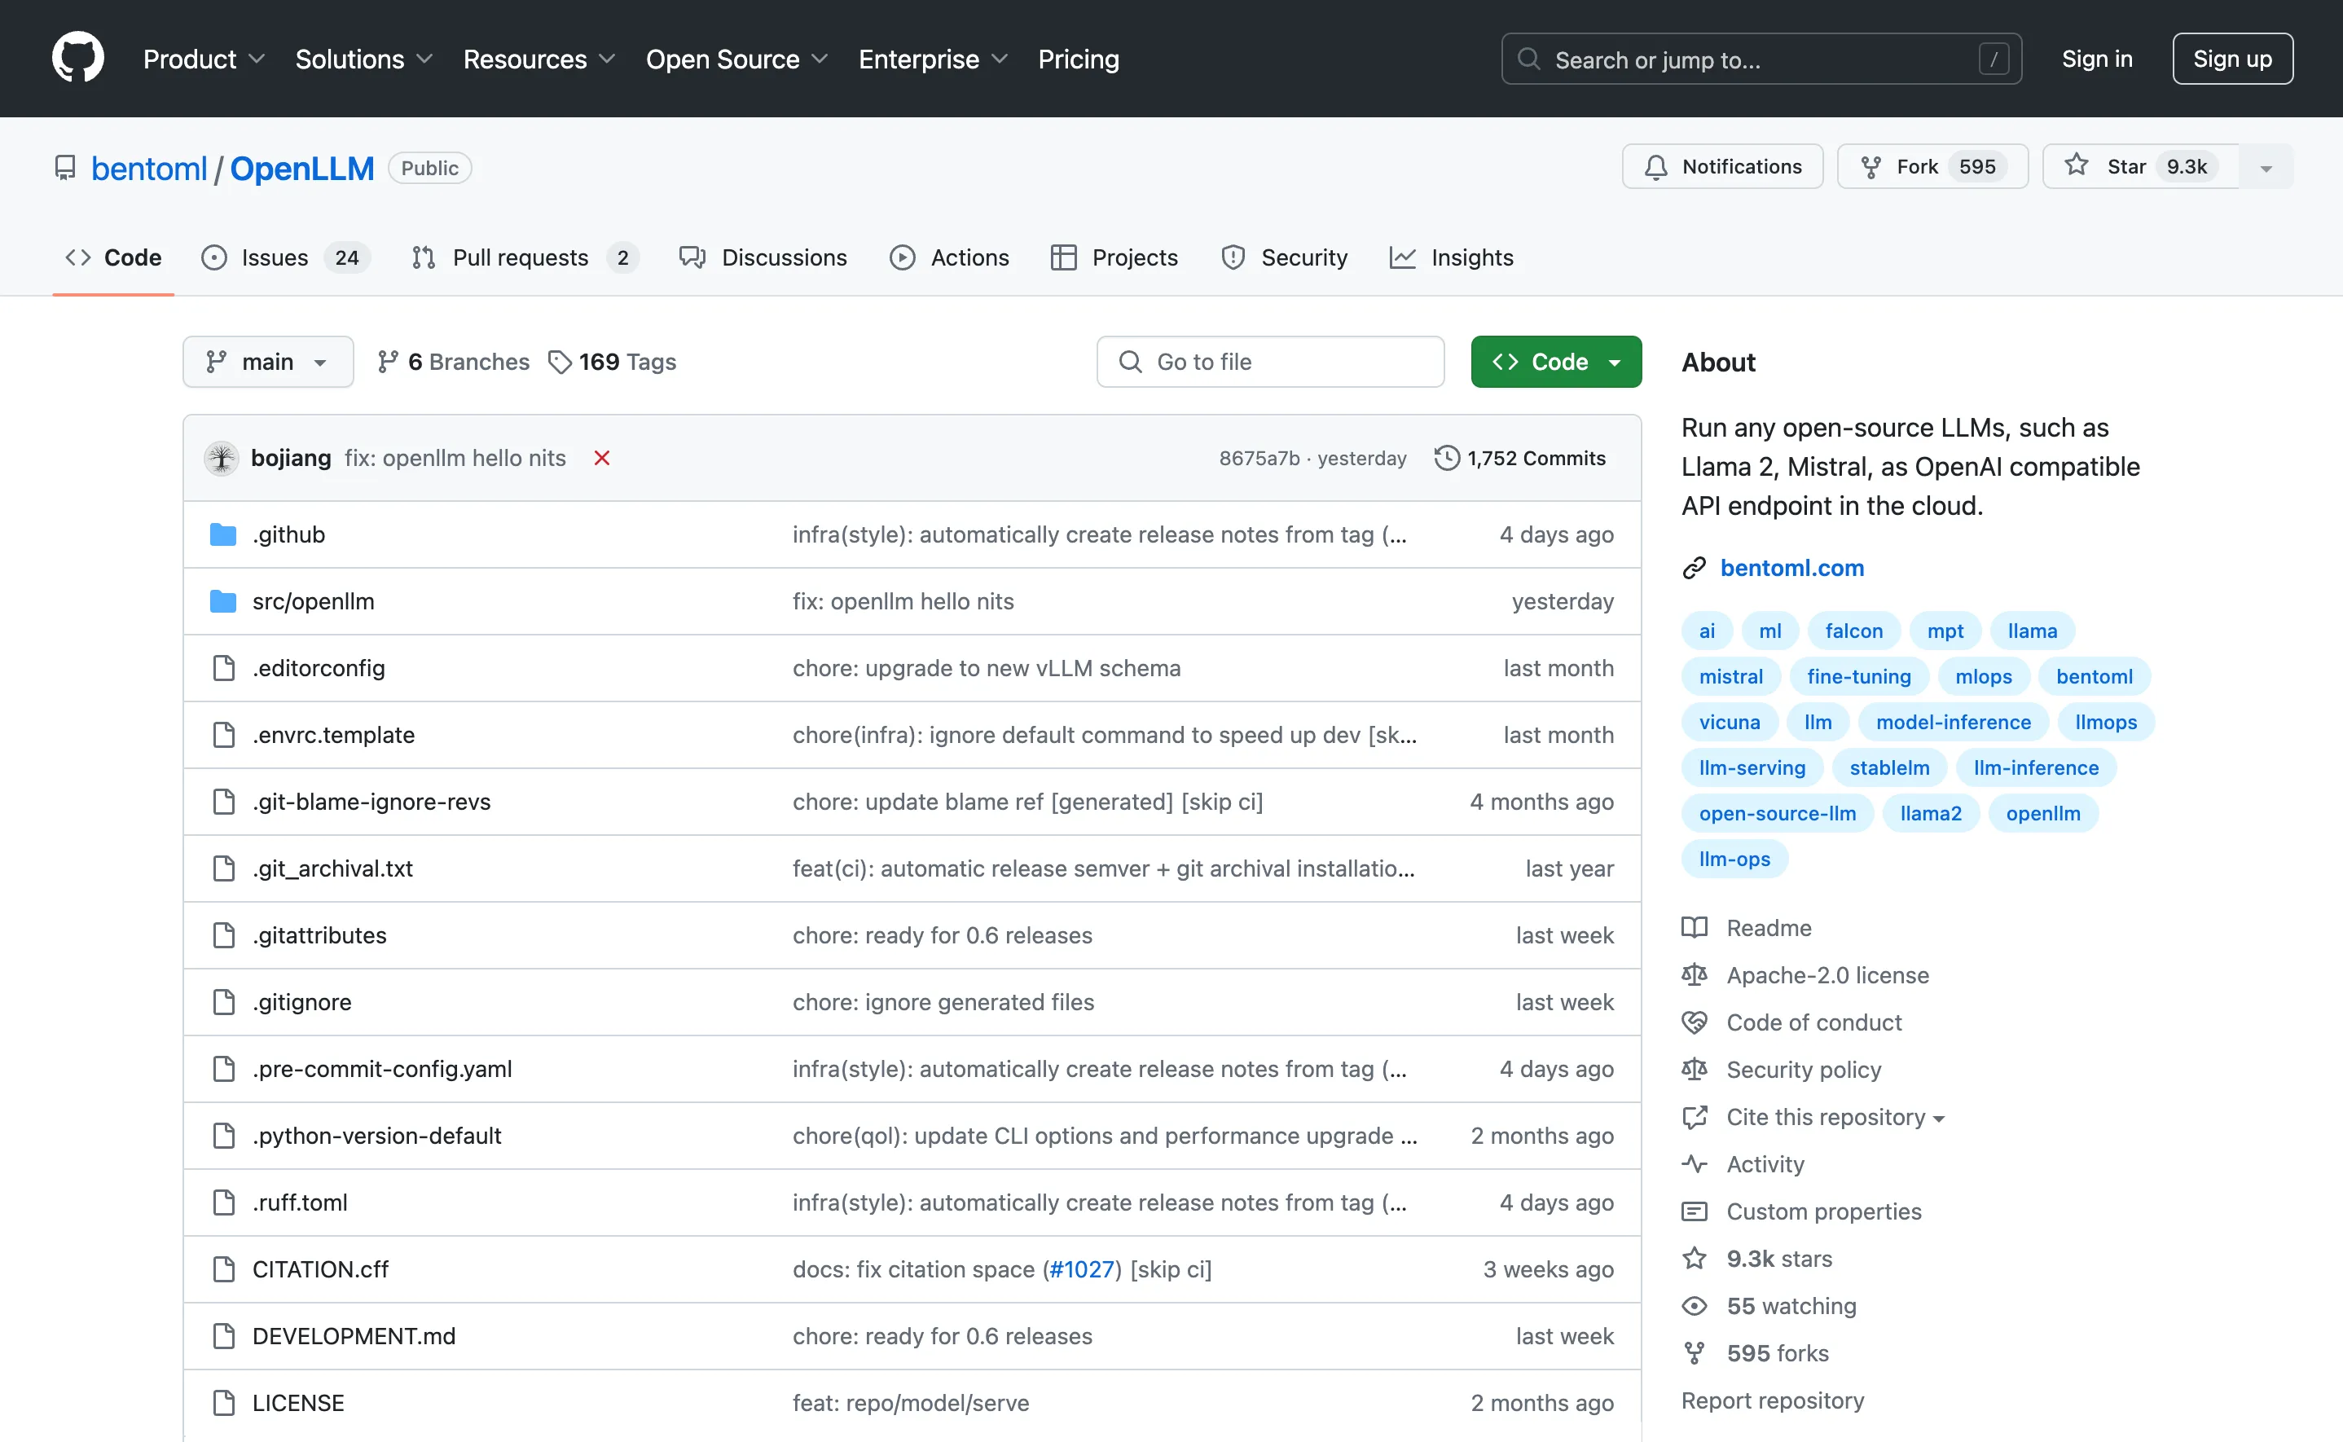
Task: Open the green Code dropdown
Action: click(1555, 362)
